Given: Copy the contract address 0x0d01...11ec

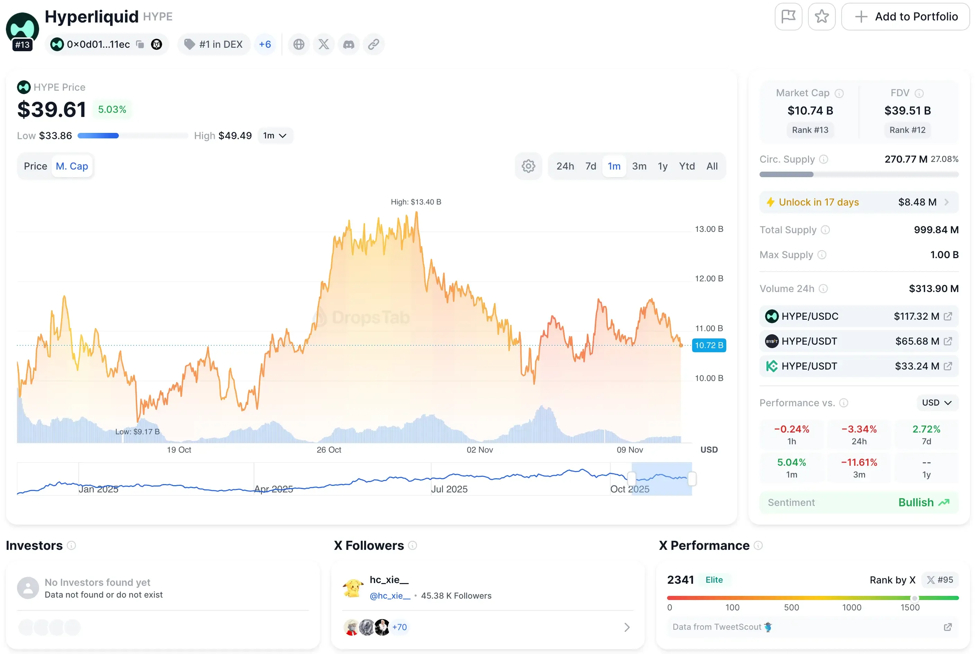Looking at the screenshot, I should (x=140, y=44).
